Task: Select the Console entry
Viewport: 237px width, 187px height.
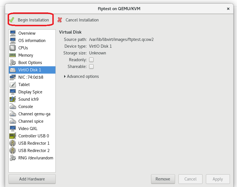Action: 32,107
